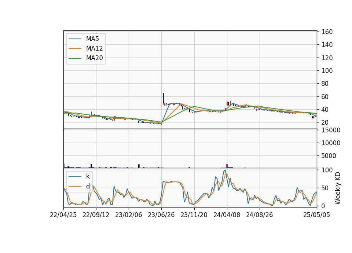The width and height of the screenshot is (352, 253).
Task: Click the 23/02/06 date label
Action: coord(129,215)
